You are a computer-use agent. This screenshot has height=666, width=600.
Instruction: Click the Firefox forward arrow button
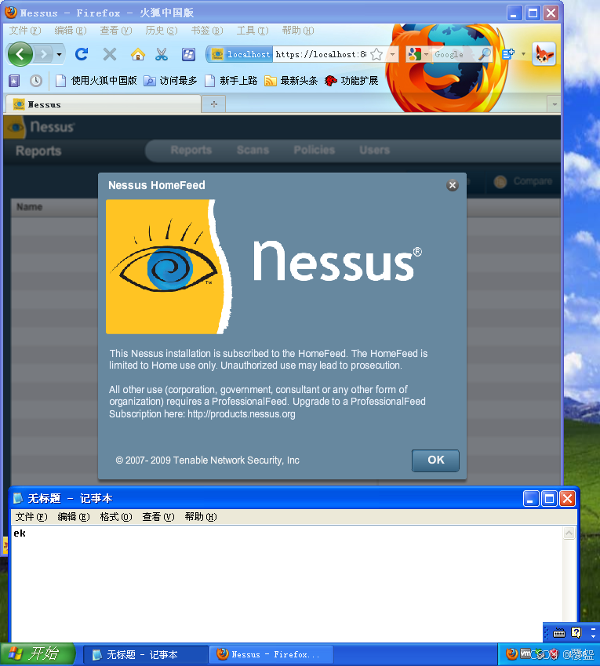(43, 54)
